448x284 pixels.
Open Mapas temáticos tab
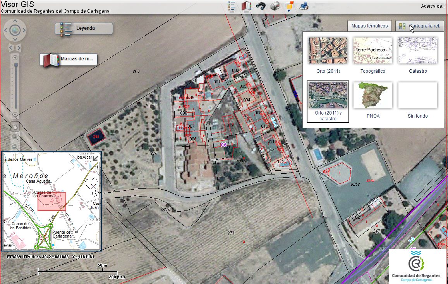pos(369,26)
